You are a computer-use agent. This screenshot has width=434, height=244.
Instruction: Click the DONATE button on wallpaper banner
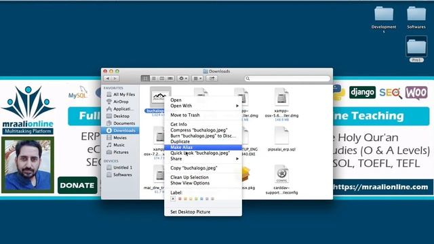tap(77, 185)
